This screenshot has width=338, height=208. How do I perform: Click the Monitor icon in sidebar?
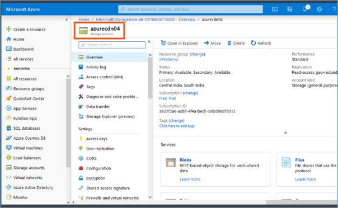click(8, 197)
